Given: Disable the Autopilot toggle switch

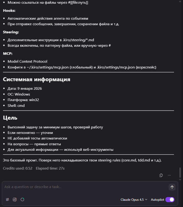Looking at the screenshot, I should pyautogui.click(x=170, y=200).
